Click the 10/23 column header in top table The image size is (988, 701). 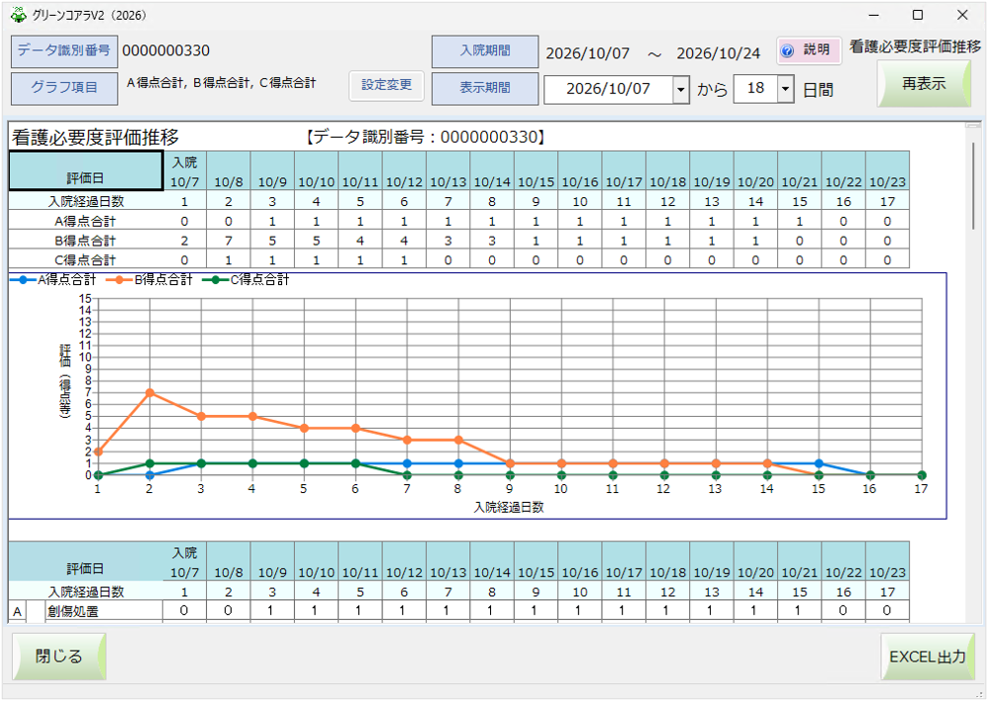coord(887,171)
